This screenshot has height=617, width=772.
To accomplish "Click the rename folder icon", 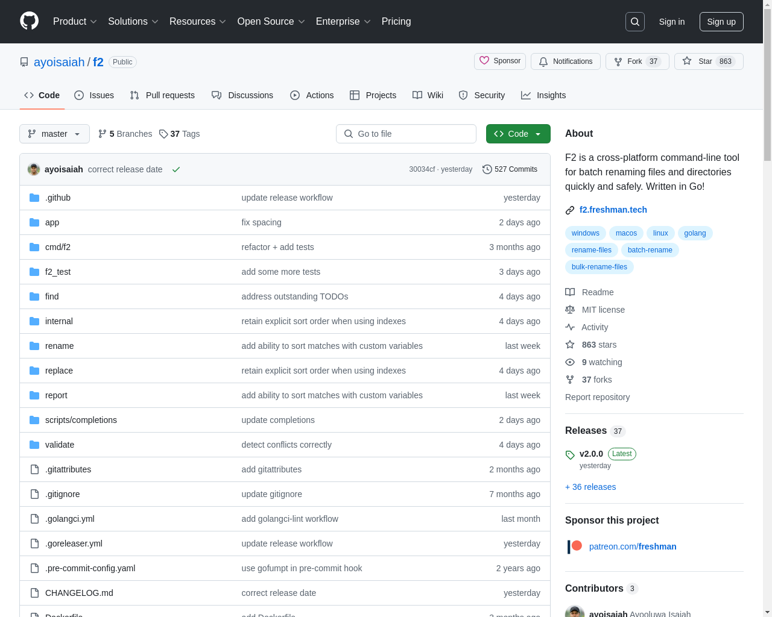I will pos(34,346).
